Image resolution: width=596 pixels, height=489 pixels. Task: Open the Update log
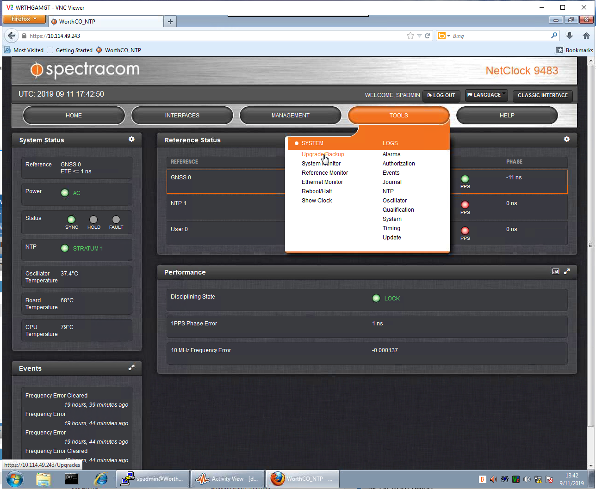392,238
